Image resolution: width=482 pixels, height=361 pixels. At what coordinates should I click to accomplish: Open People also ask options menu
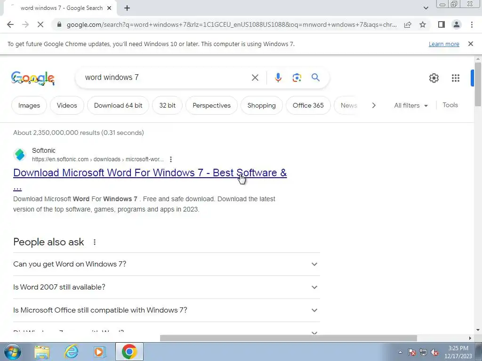(94, 242)
